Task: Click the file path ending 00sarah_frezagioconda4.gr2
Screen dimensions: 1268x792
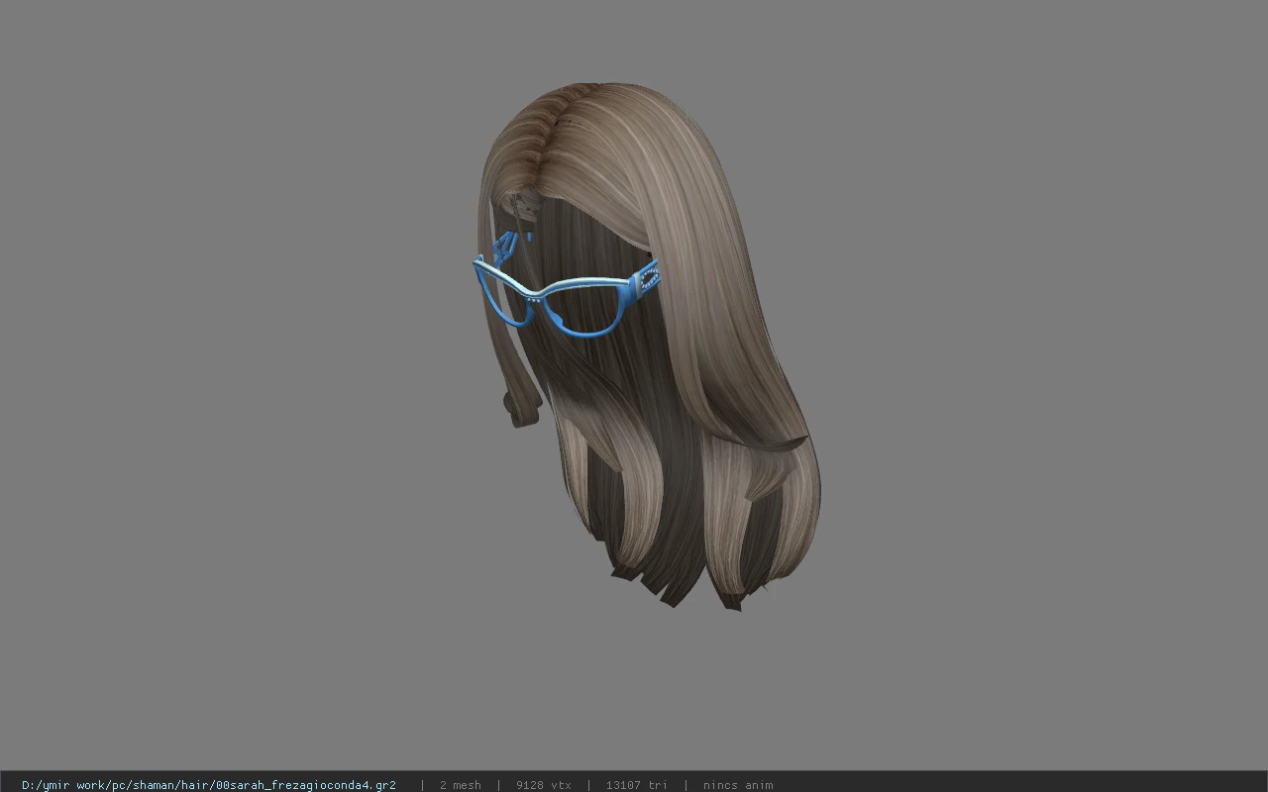Action: [x=209, y=785]
